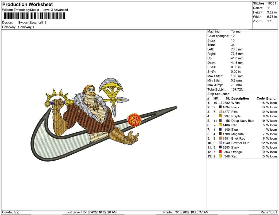The width and height of the screenshot is (279, 215).
Task: Select the Magenta description text
Action: click(237, 134)
